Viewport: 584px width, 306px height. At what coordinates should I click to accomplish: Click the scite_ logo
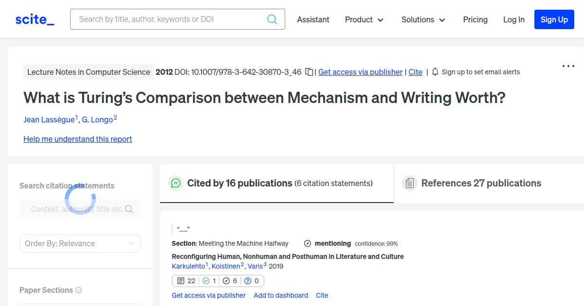[x=34, y=19]
